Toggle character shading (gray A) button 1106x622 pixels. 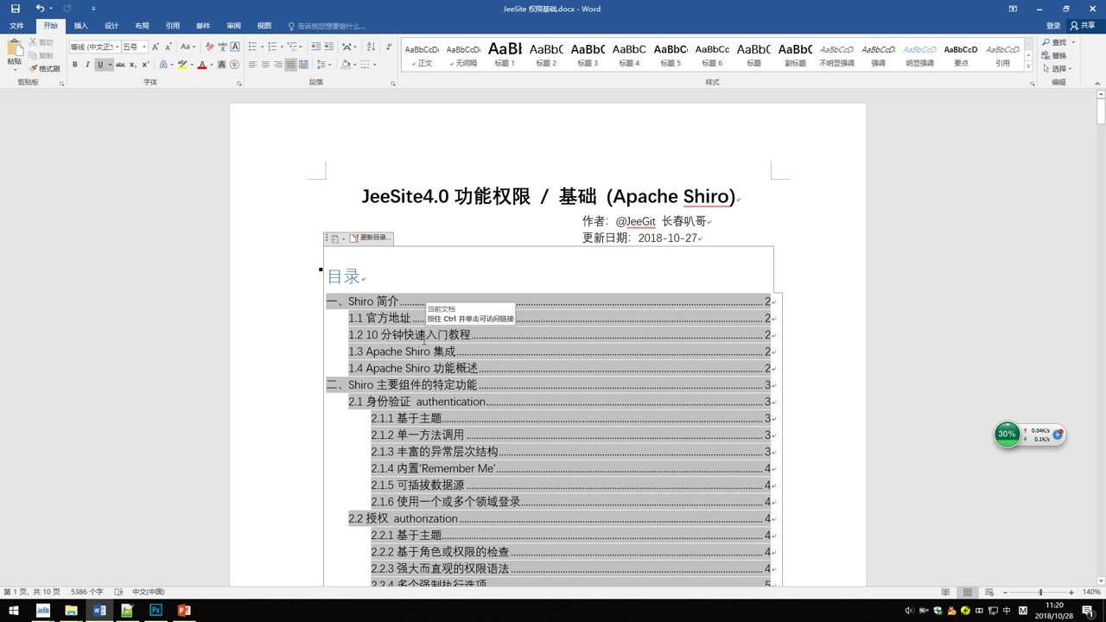[x=221, y=65]
